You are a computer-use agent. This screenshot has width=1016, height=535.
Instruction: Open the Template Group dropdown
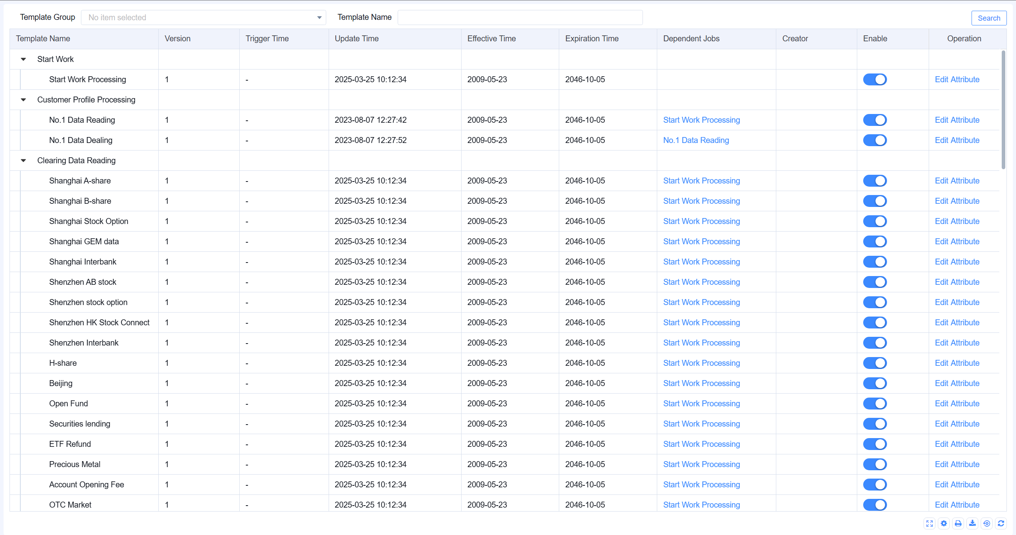tap(204, 17)
